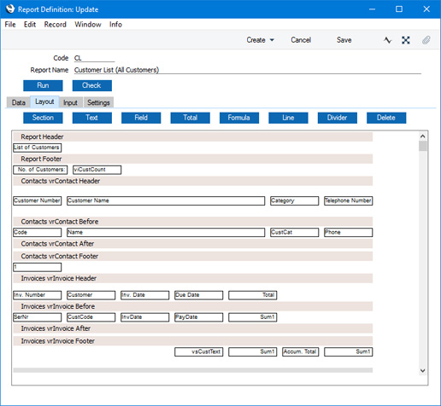Click the Check button
The image size is (441, 406).
[x=92, y=85]
